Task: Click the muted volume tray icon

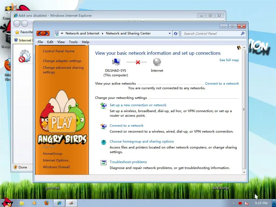Action: 247,203
